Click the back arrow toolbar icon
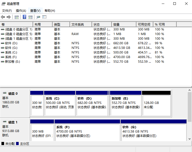192x152 pixels. 3,17
